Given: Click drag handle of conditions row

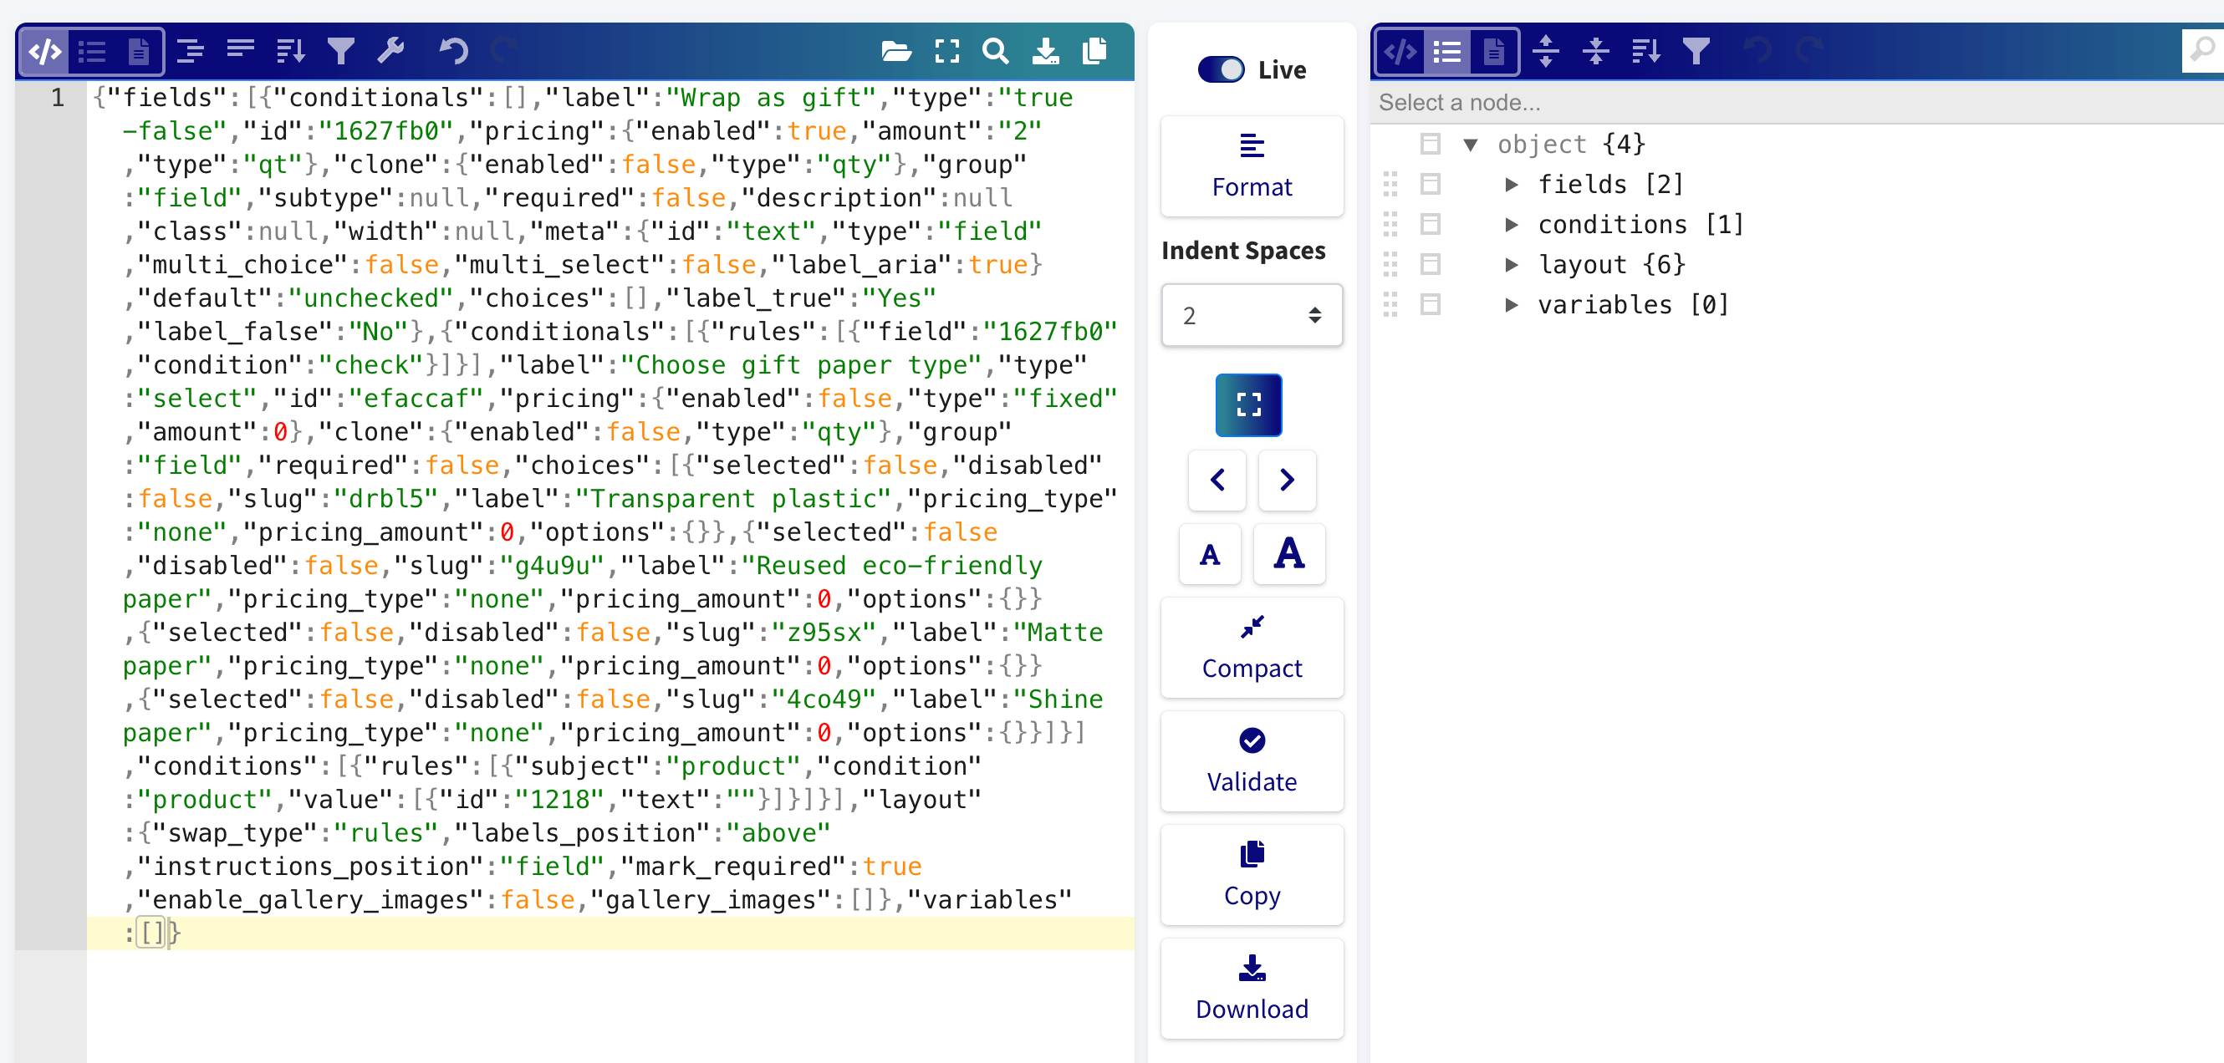Looking at the screenshot, I should 1390,224.
